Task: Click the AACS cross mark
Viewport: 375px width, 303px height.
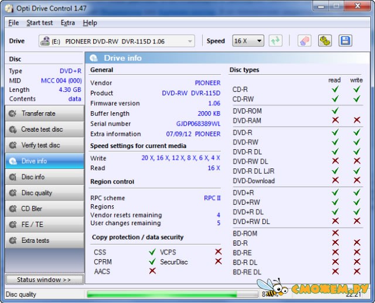Action: click(x=152, y=271)
